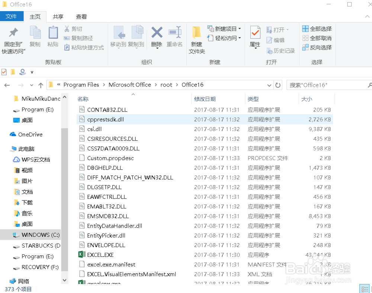Click Select none (全部取消)
This screenshot has width=372, height=293.
tap(317, 38)
